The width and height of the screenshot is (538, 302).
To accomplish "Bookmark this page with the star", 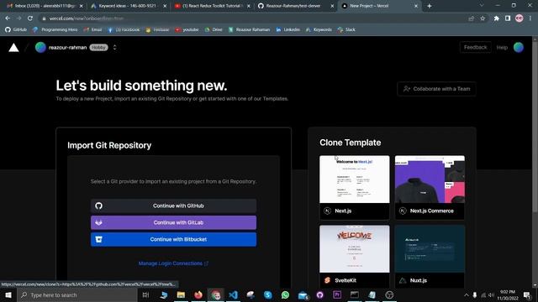I will [x=483, y=18].
